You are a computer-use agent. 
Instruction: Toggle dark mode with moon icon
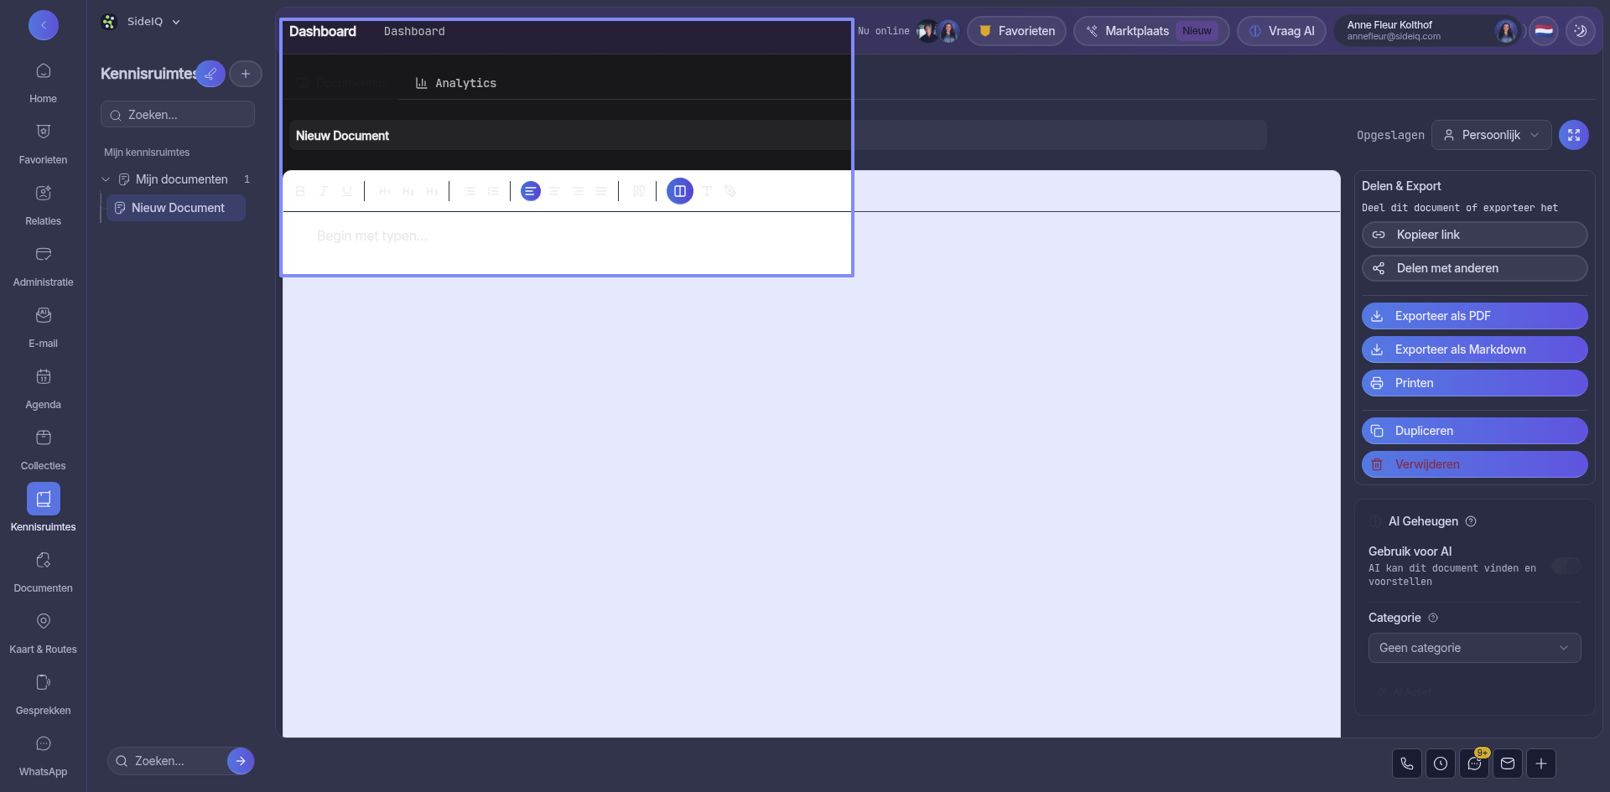pyautogui.click(x=1581, y=31)
